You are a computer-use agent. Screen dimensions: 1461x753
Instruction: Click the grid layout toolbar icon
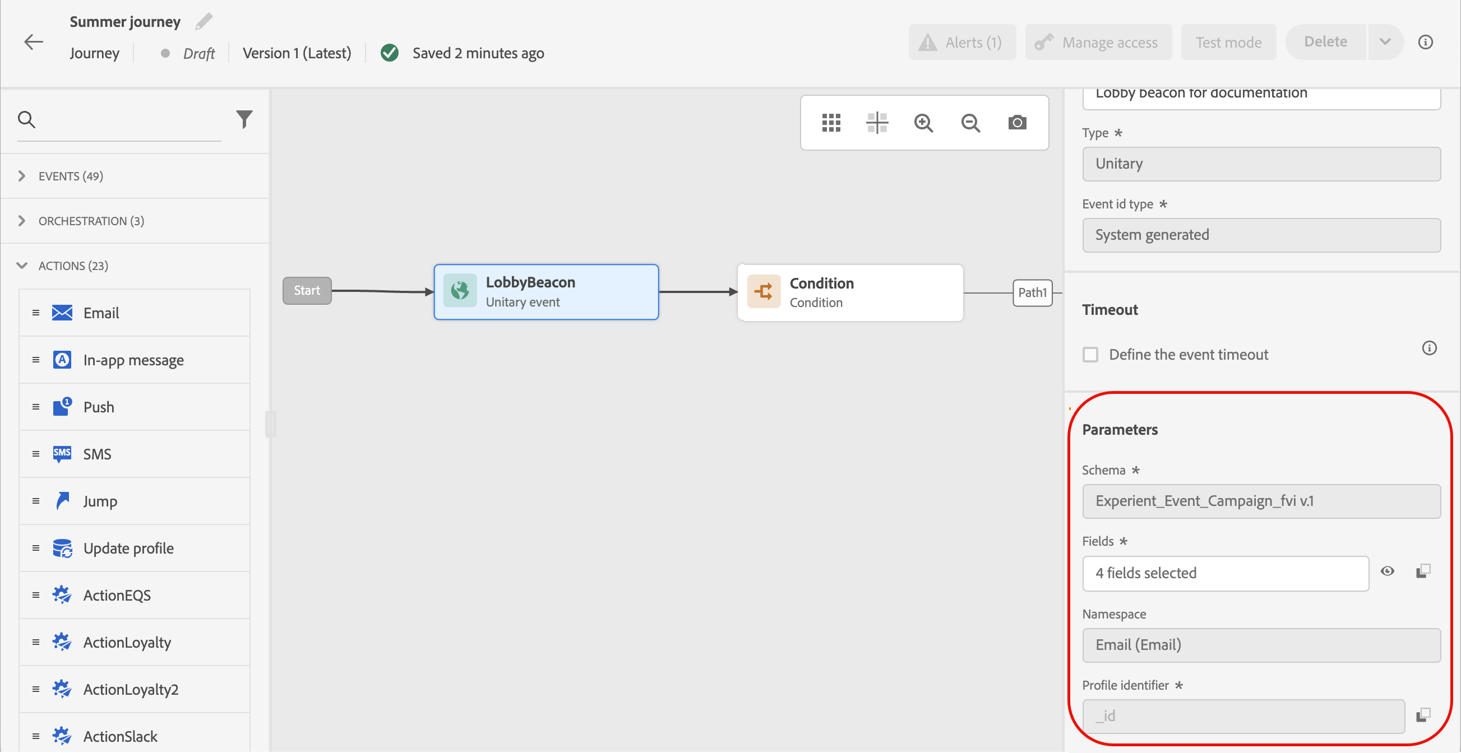click(831, 122)
